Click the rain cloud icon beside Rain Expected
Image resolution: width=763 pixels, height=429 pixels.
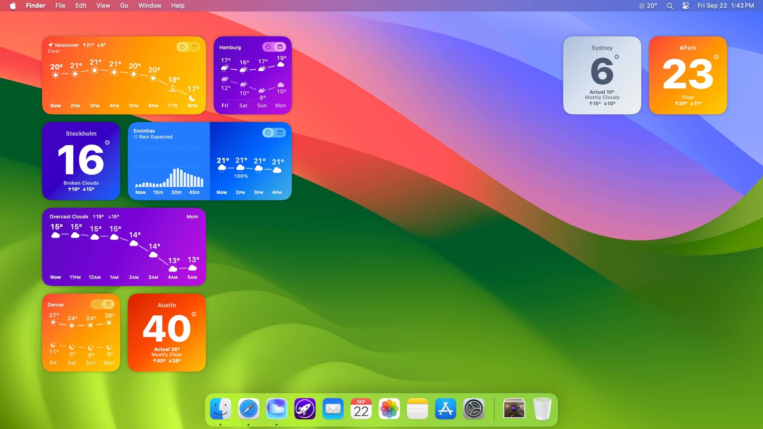[136, 137]
